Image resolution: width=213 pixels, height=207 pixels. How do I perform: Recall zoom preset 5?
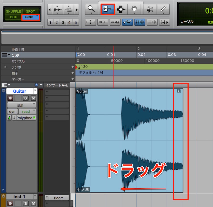pos(76,22)
